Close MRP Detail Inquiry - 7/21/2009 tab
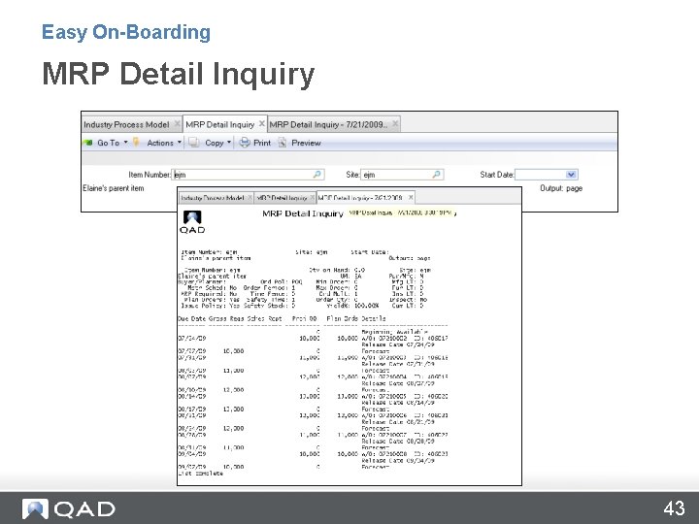Screen dimensions: 699x524 pos(395,124)
